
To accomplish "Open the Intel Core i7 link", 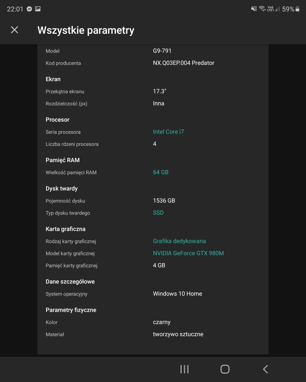I will point(168,132).
